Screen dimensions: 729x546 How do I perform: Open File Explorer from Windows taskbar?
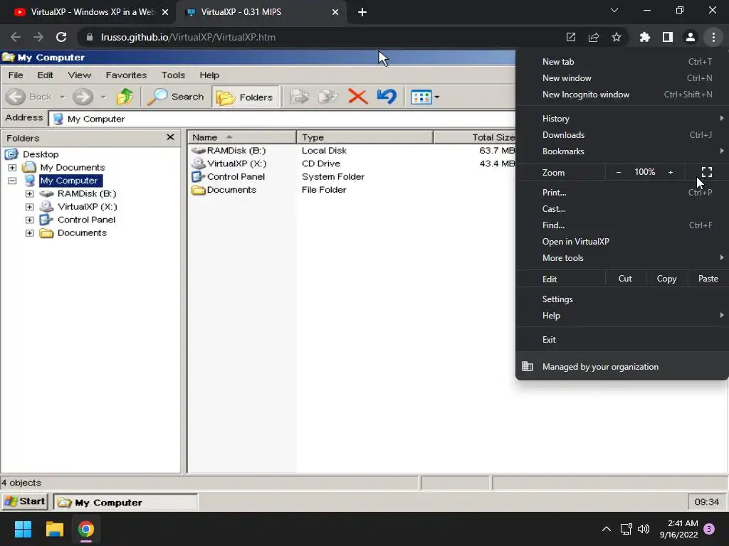click(54, 529)
